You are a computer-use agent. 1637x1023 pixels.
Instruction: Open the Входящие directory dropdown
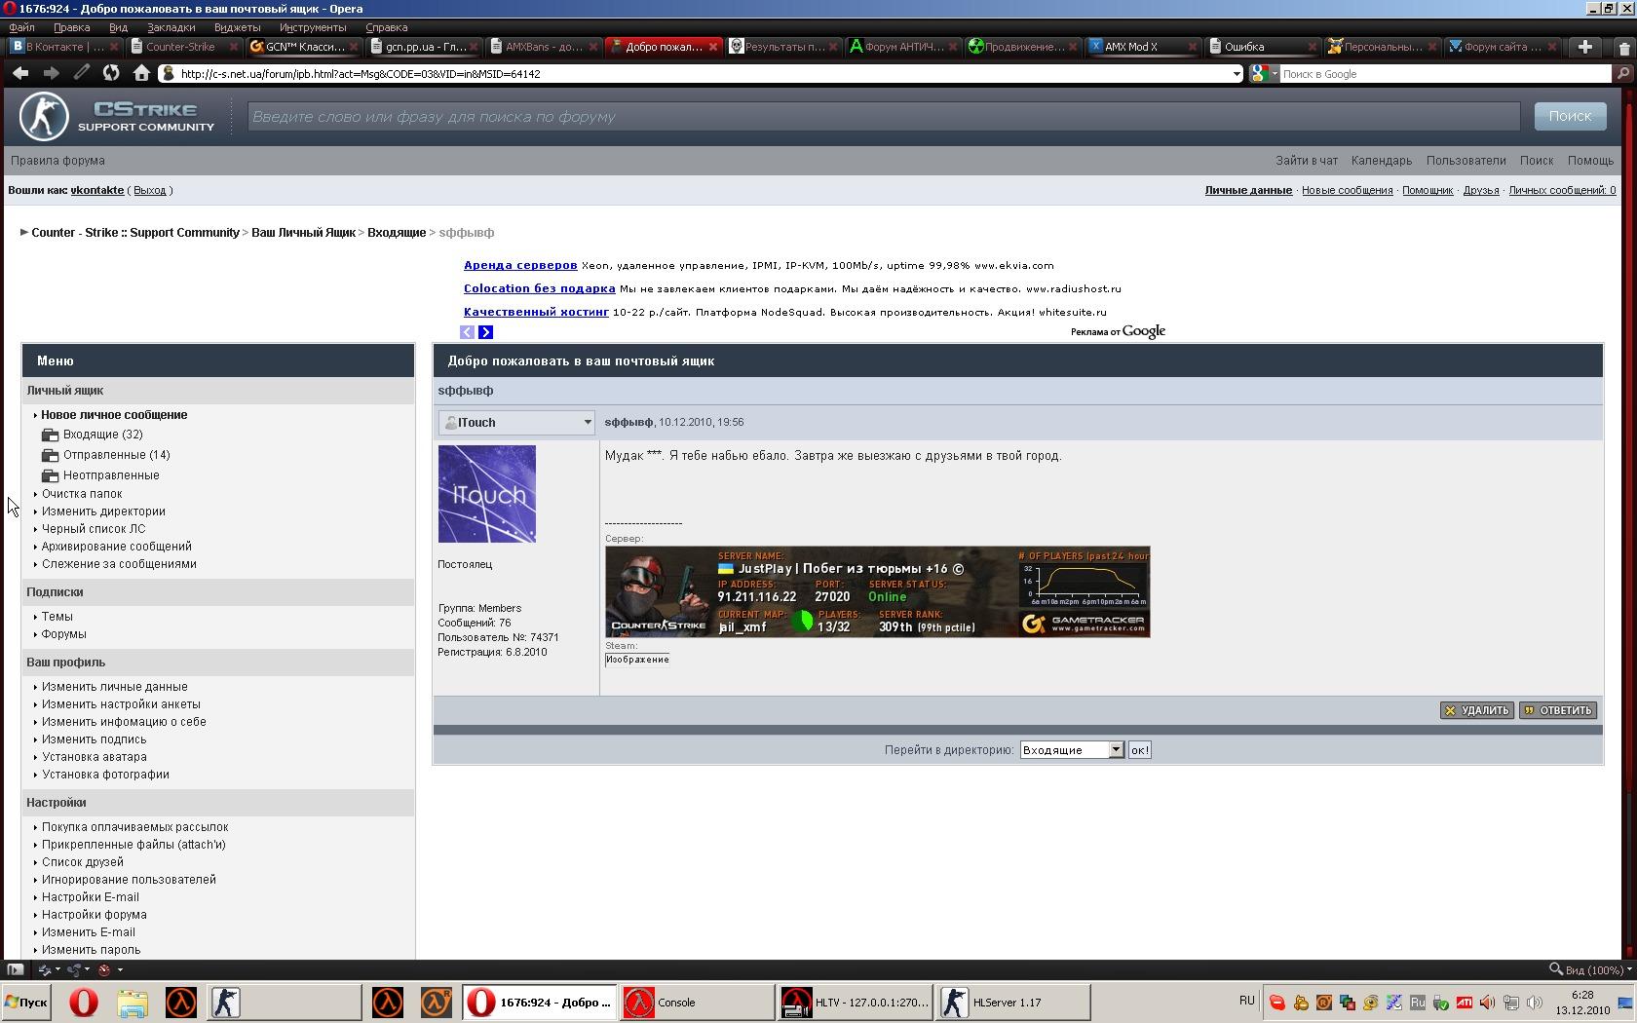click(1116, 750)
